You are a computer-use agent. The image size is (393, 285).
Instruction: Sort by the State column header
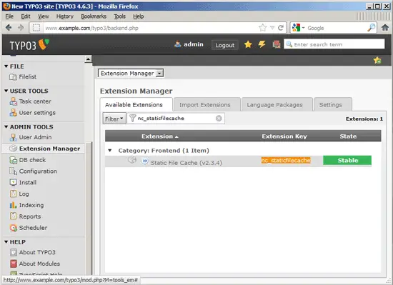(348, 136)
